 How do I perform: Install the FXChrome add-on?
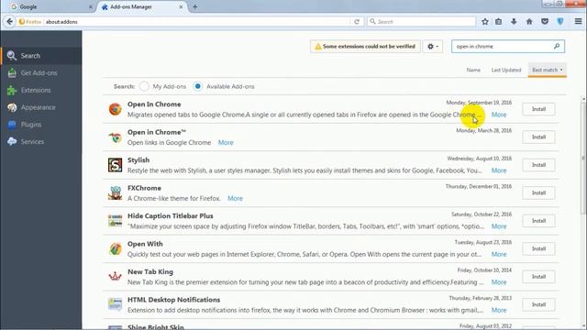pyautogui.click(x=538, y=193)
